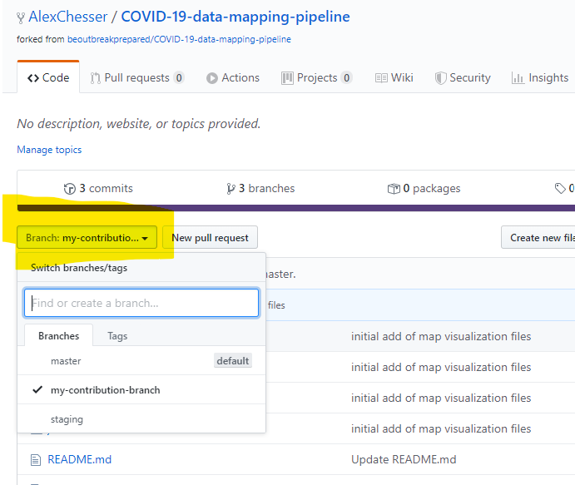
Task: Click Manage topics link
Action: click(x=49, y=150)
